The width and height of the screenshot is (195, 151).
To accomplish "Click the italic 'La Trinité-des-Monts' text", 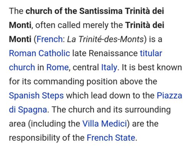I will 105,39.
